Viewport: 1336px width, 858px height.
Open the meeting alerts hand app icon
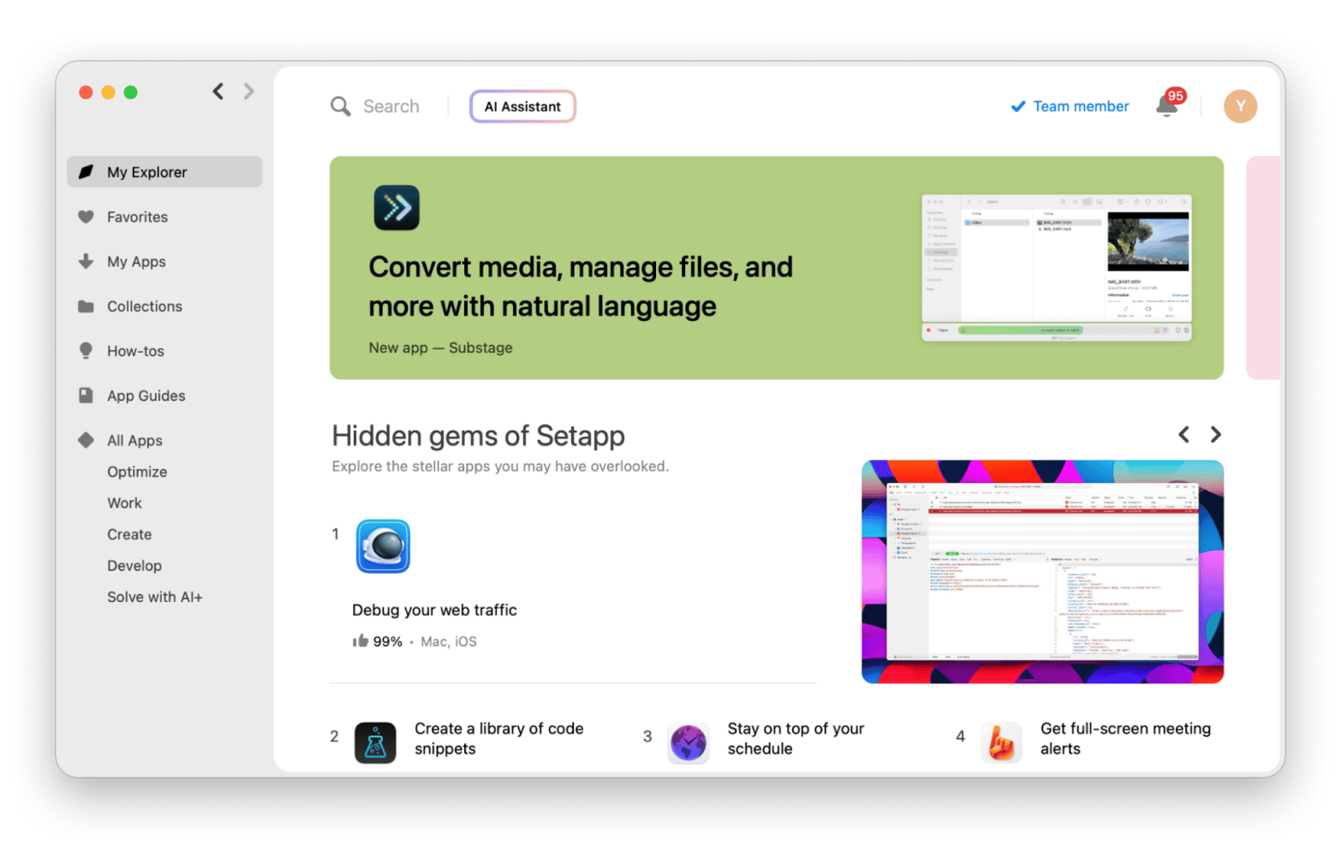[1001, 742]
